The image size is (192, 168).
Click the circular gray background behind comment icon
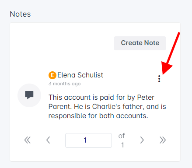29,95
